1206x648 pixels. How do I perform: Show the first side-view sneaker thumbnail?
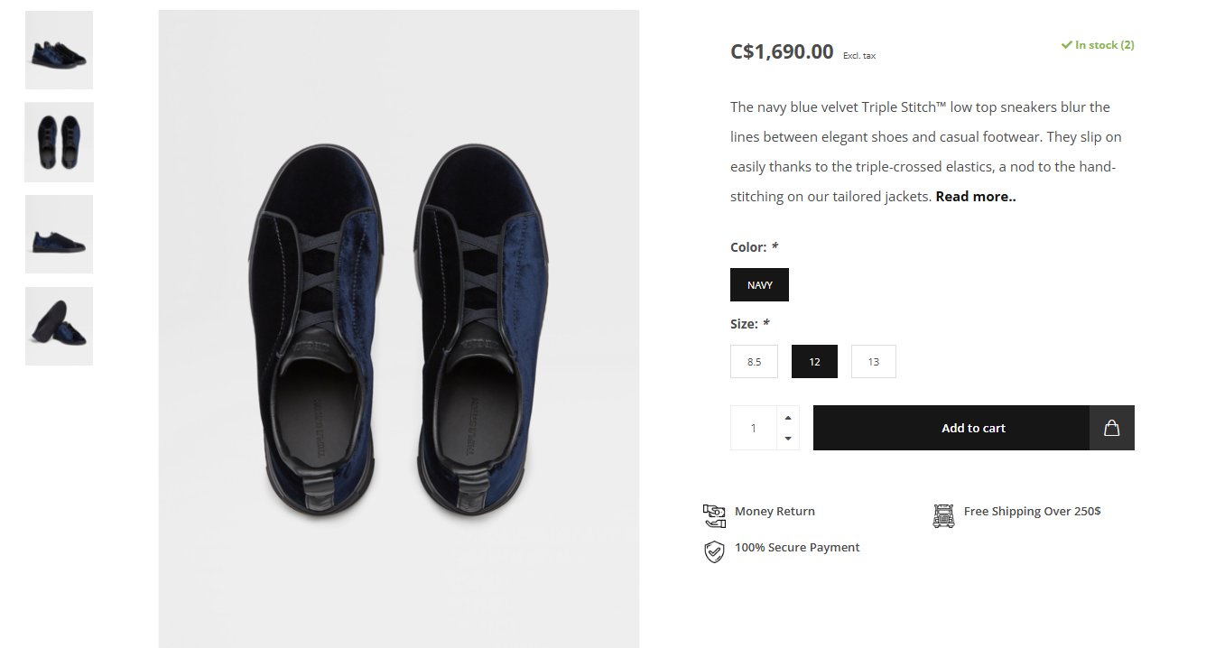click(x=59, y=51)
